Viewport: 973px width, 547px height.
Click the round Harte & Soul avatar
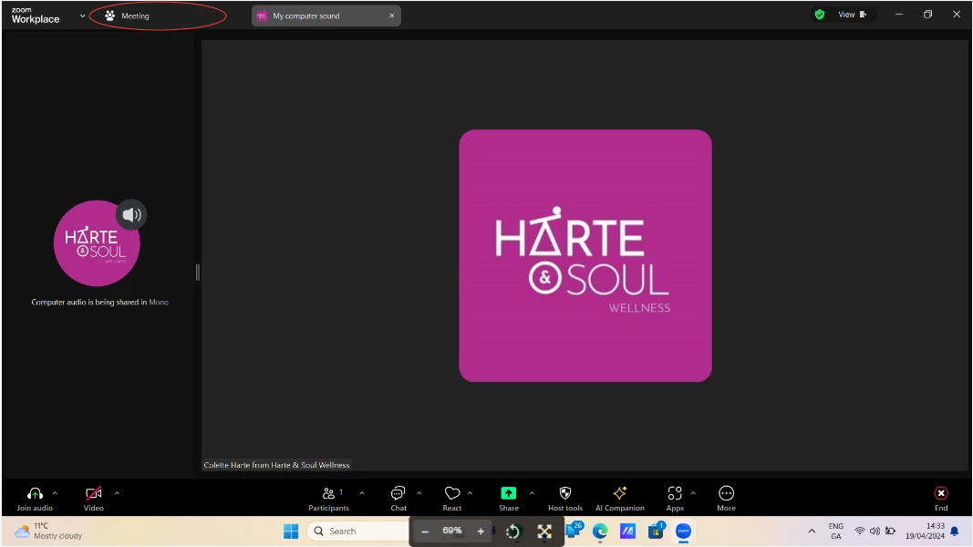[x=97, y=243]
